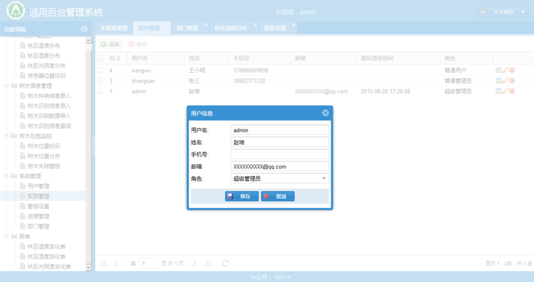Click red remove icon for wangwu row

[512, 70]
